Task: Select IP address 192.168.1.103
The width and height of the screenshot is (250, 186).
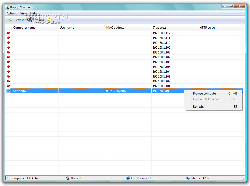Action: [x=161, y=76]
